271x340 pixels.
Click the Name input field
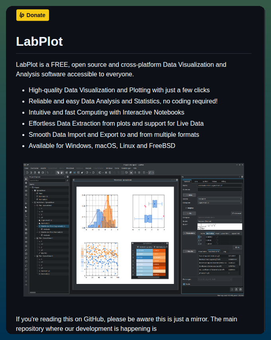click(220, 185)
